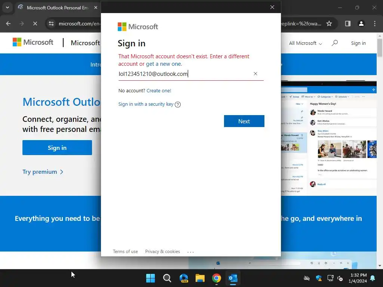The height and width of the screenshot is (287, 383).
Task: Open Windows Search from the taskbar
Action: pyautogui.click(x=167, y=278)
